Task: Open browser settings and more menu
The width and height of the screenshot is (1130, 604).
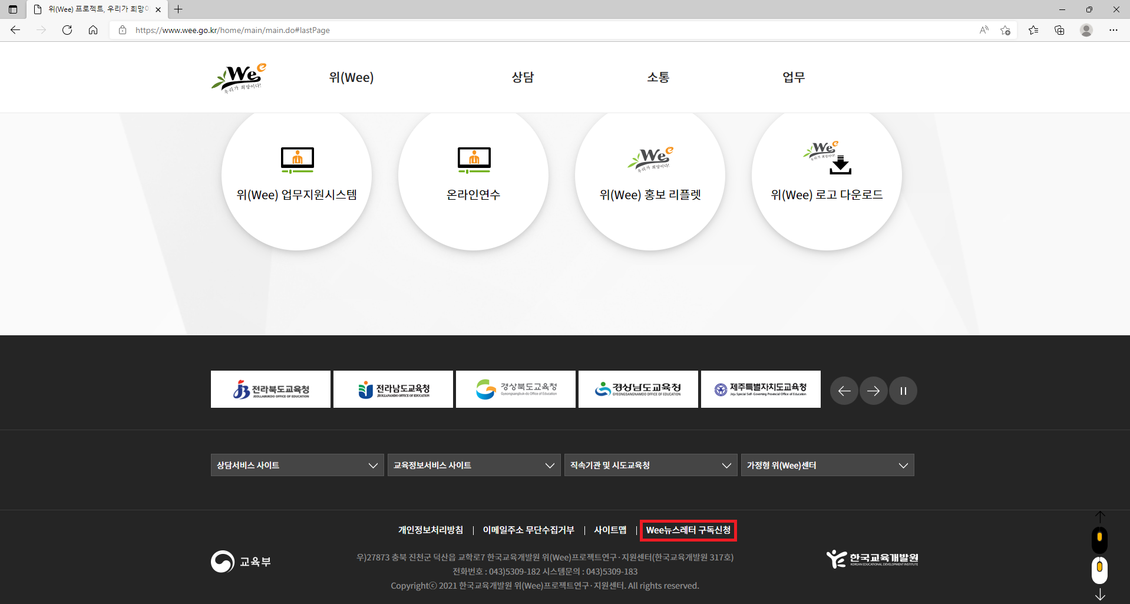Action: (1114, 30)
